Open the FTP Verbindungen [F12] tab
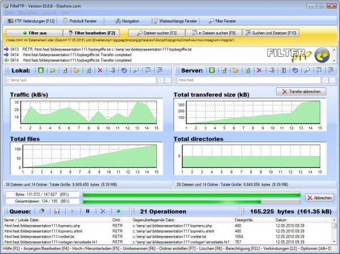Image resolution: width=340 pixels, height=254 pixels. pyautogui.click(x=31, y=21)
